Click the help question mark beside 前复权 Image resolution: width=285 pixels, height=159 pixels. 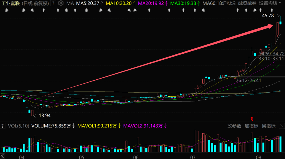click(x=53, y=3)
